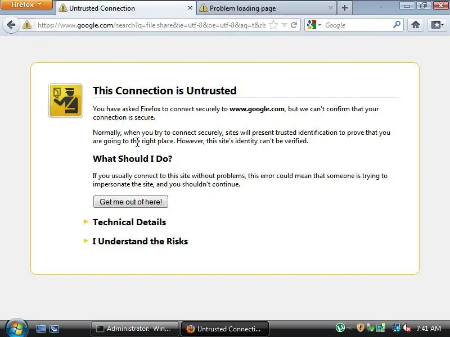Go to the home page
Screen dimensions: 450x337
[x=416, y=25]
